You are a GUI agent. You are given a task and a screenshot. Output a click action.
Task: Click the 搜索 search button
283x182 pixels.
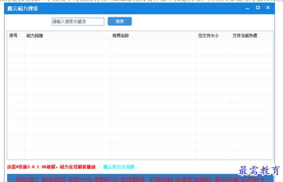[120, 22]
